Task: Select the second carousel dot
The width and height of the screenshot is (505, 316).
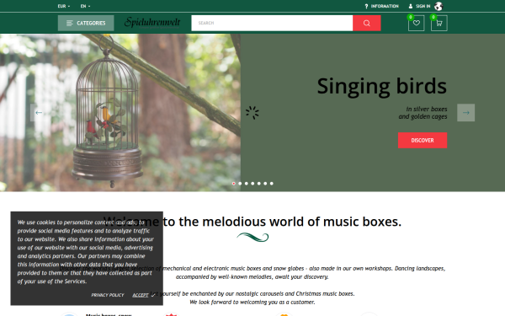Action: pos(240,184)
